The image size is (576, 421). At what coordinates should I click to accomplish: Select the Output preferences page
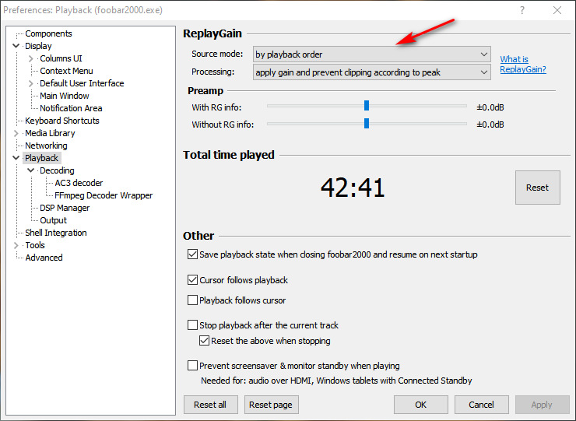coord(53,220)
